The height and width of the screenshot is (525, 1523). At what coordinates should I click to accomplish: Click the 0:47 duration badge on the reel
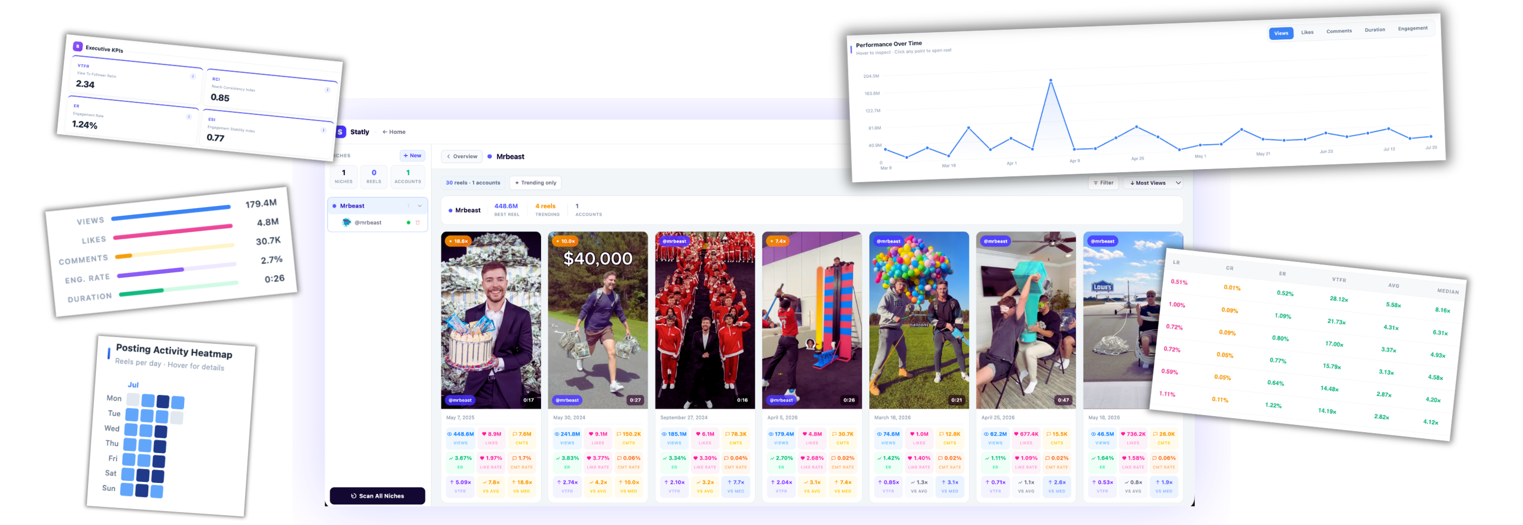pyautogui.click(x=1063, y=400)
